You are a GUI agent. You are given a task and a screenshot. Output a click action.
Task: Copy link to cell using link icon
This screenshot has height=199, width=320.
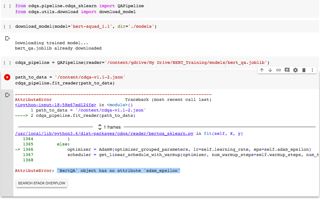pyautogui.click(x=278, y=70)
